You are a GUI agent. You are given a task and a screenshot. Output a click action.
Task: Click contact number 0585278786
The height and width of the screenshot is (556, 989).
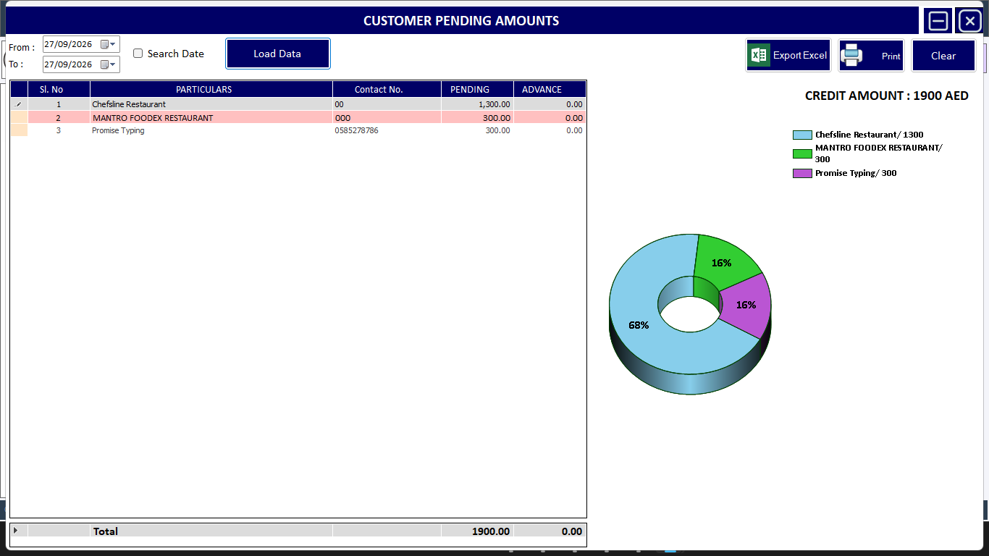click(356, 130)
